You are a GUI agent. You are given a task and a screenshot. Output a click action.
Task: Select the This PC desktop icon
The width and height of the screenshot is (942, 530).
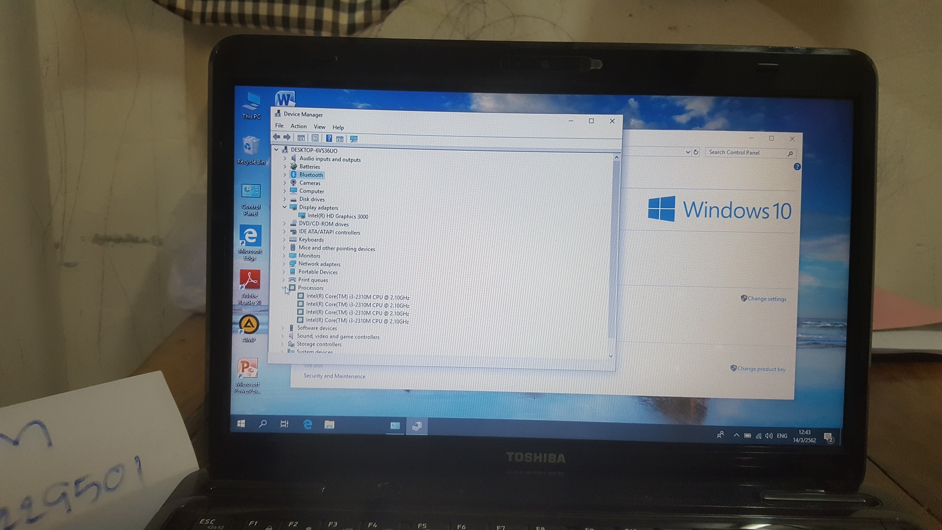(252, 106)
